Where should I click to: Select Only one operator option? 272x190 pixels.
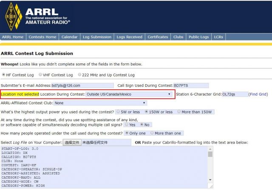click(x=127, y=133)
